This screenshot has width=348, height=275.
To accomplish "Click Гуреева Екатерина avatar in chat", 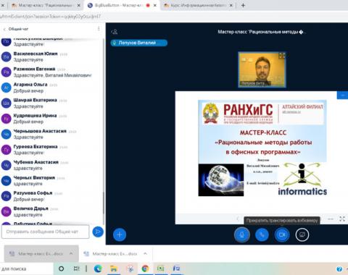I will click(x=7, y=150).
